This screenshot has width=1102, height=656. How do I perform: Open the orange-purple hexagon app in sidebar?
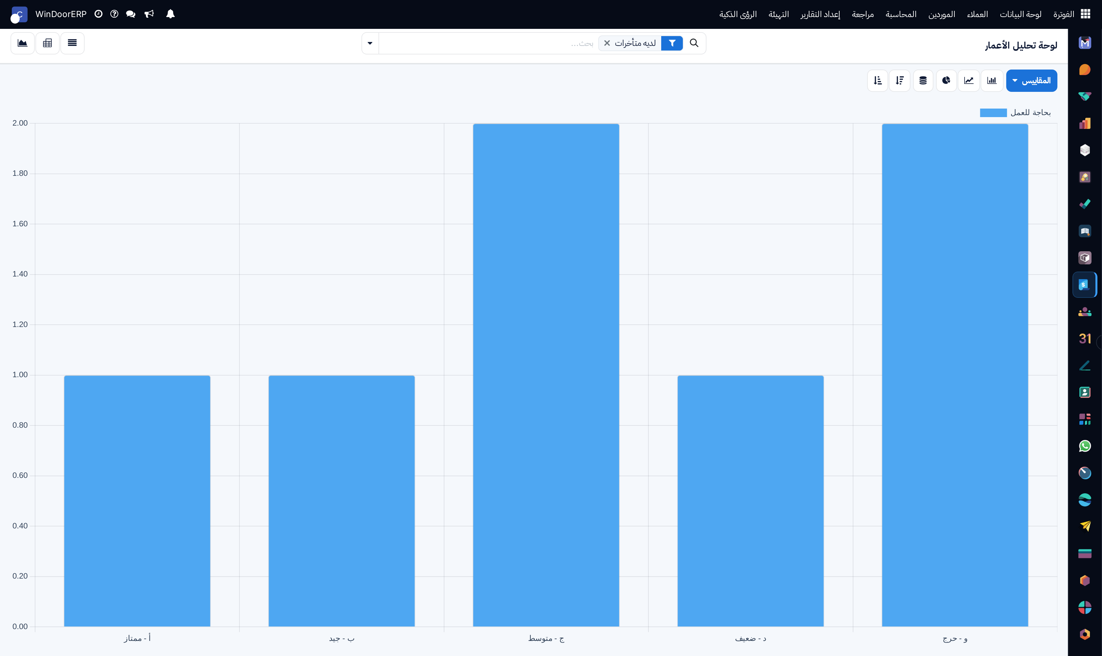(1085, 581)
